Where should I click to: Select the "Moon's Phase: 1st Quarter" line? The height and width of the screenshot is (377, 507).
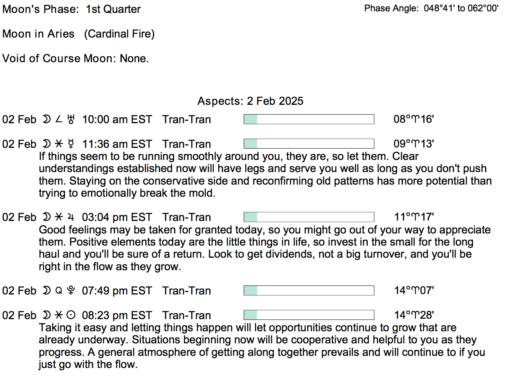coord(72,9)
